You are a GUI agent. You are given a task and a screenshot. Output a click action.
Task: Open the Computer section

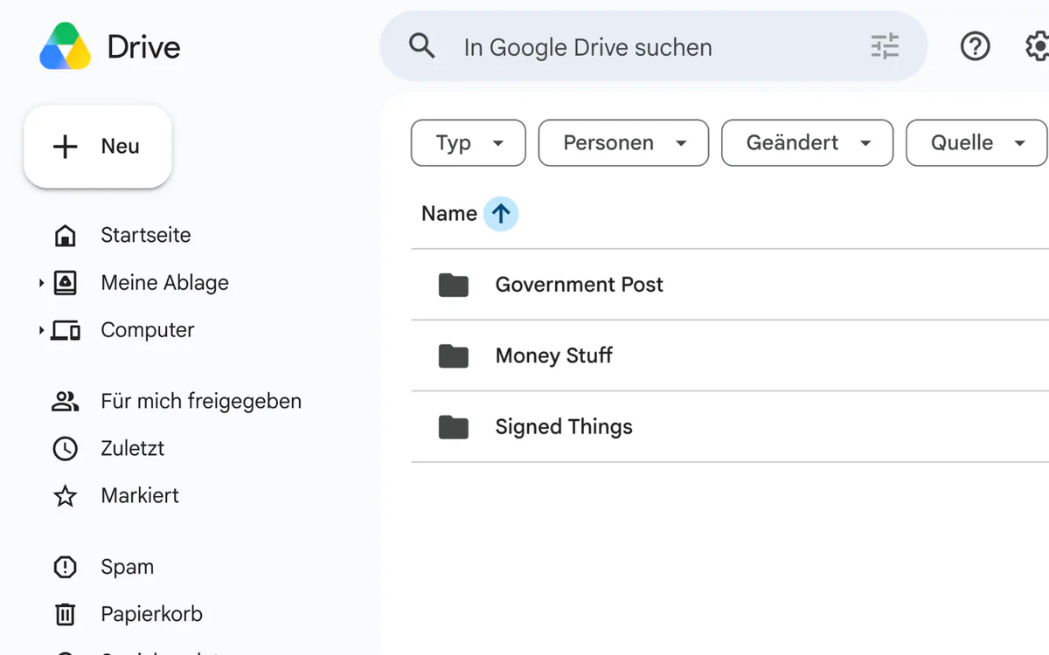[148, 330]
